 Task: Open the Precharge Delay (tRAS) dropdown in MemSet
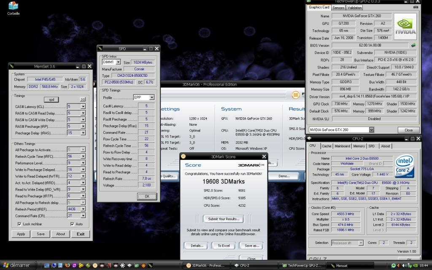(83, 133)
